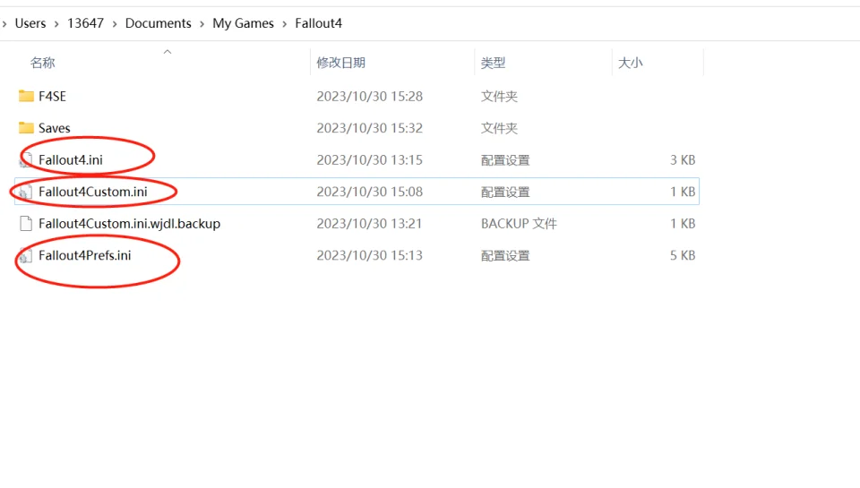Viewport: 860px width, 488px height.
Task: Sort by the 修改日期 column header
Action: (x=341, y=63)
